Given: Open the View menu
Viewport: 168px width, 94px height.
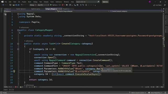Looking at the screenshot, I should pyautogui.click(x=15, y=2).
